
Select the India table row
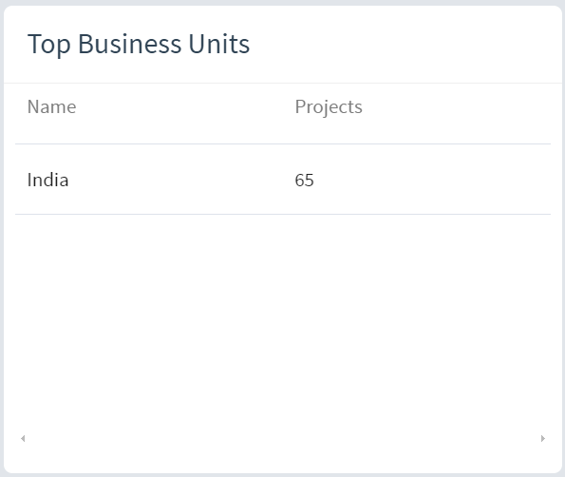283,180
